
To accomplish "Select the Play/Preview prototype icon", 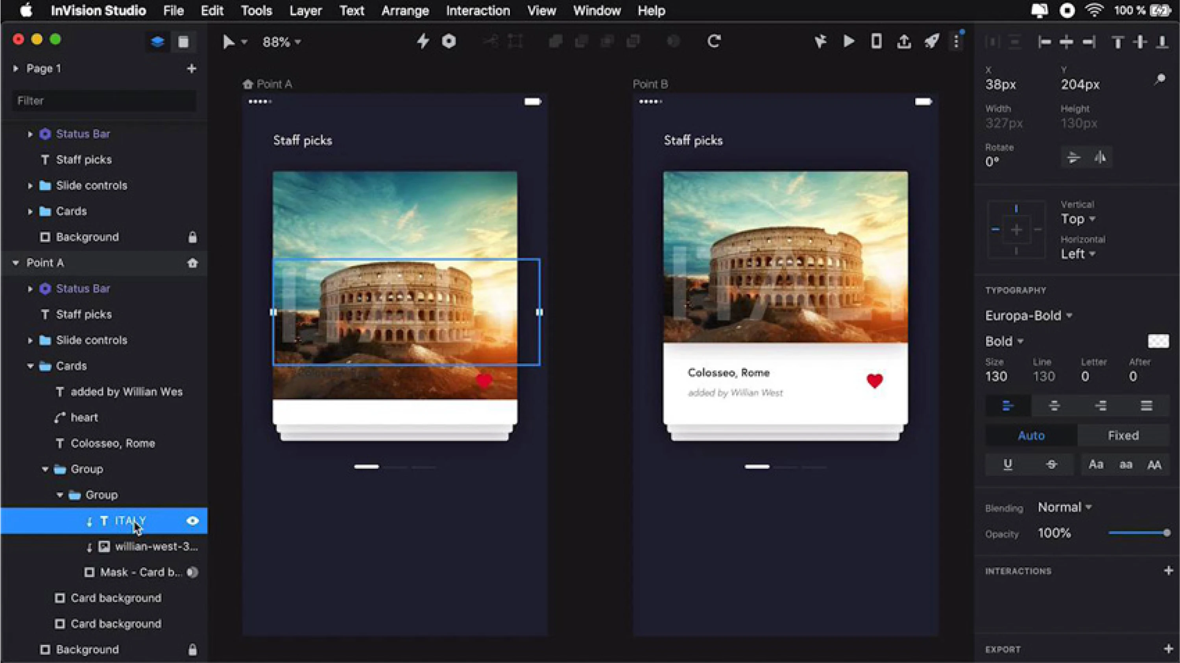I will coord(848,41).
